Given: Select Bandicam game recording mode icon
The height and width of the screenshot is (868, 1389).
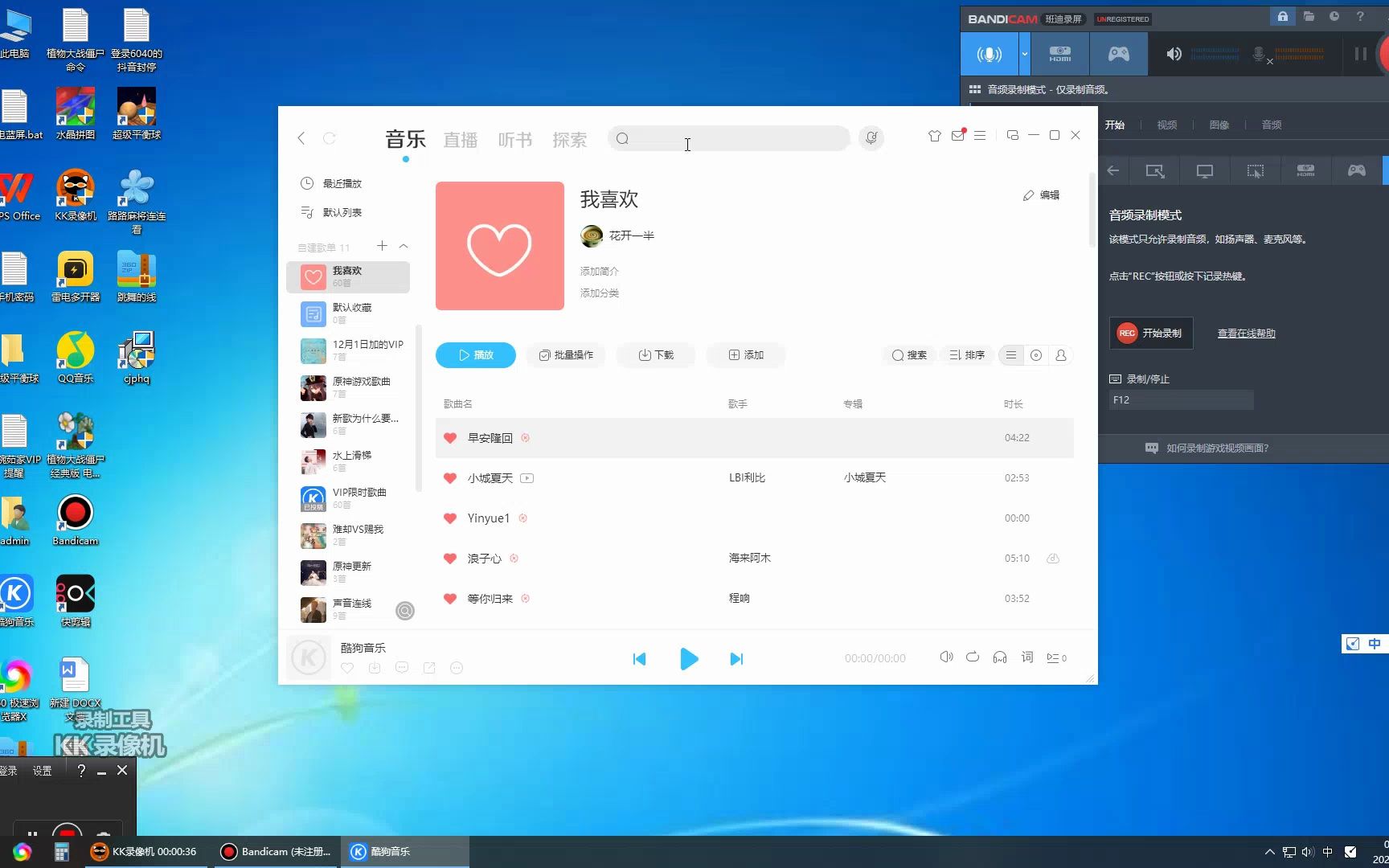Looking at the screenshot, I should (x=1118, y=54).
